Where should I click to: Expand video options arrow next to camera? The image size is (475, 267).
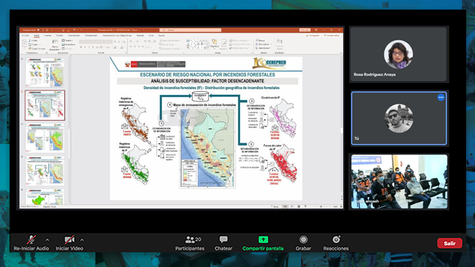[82, 240]
